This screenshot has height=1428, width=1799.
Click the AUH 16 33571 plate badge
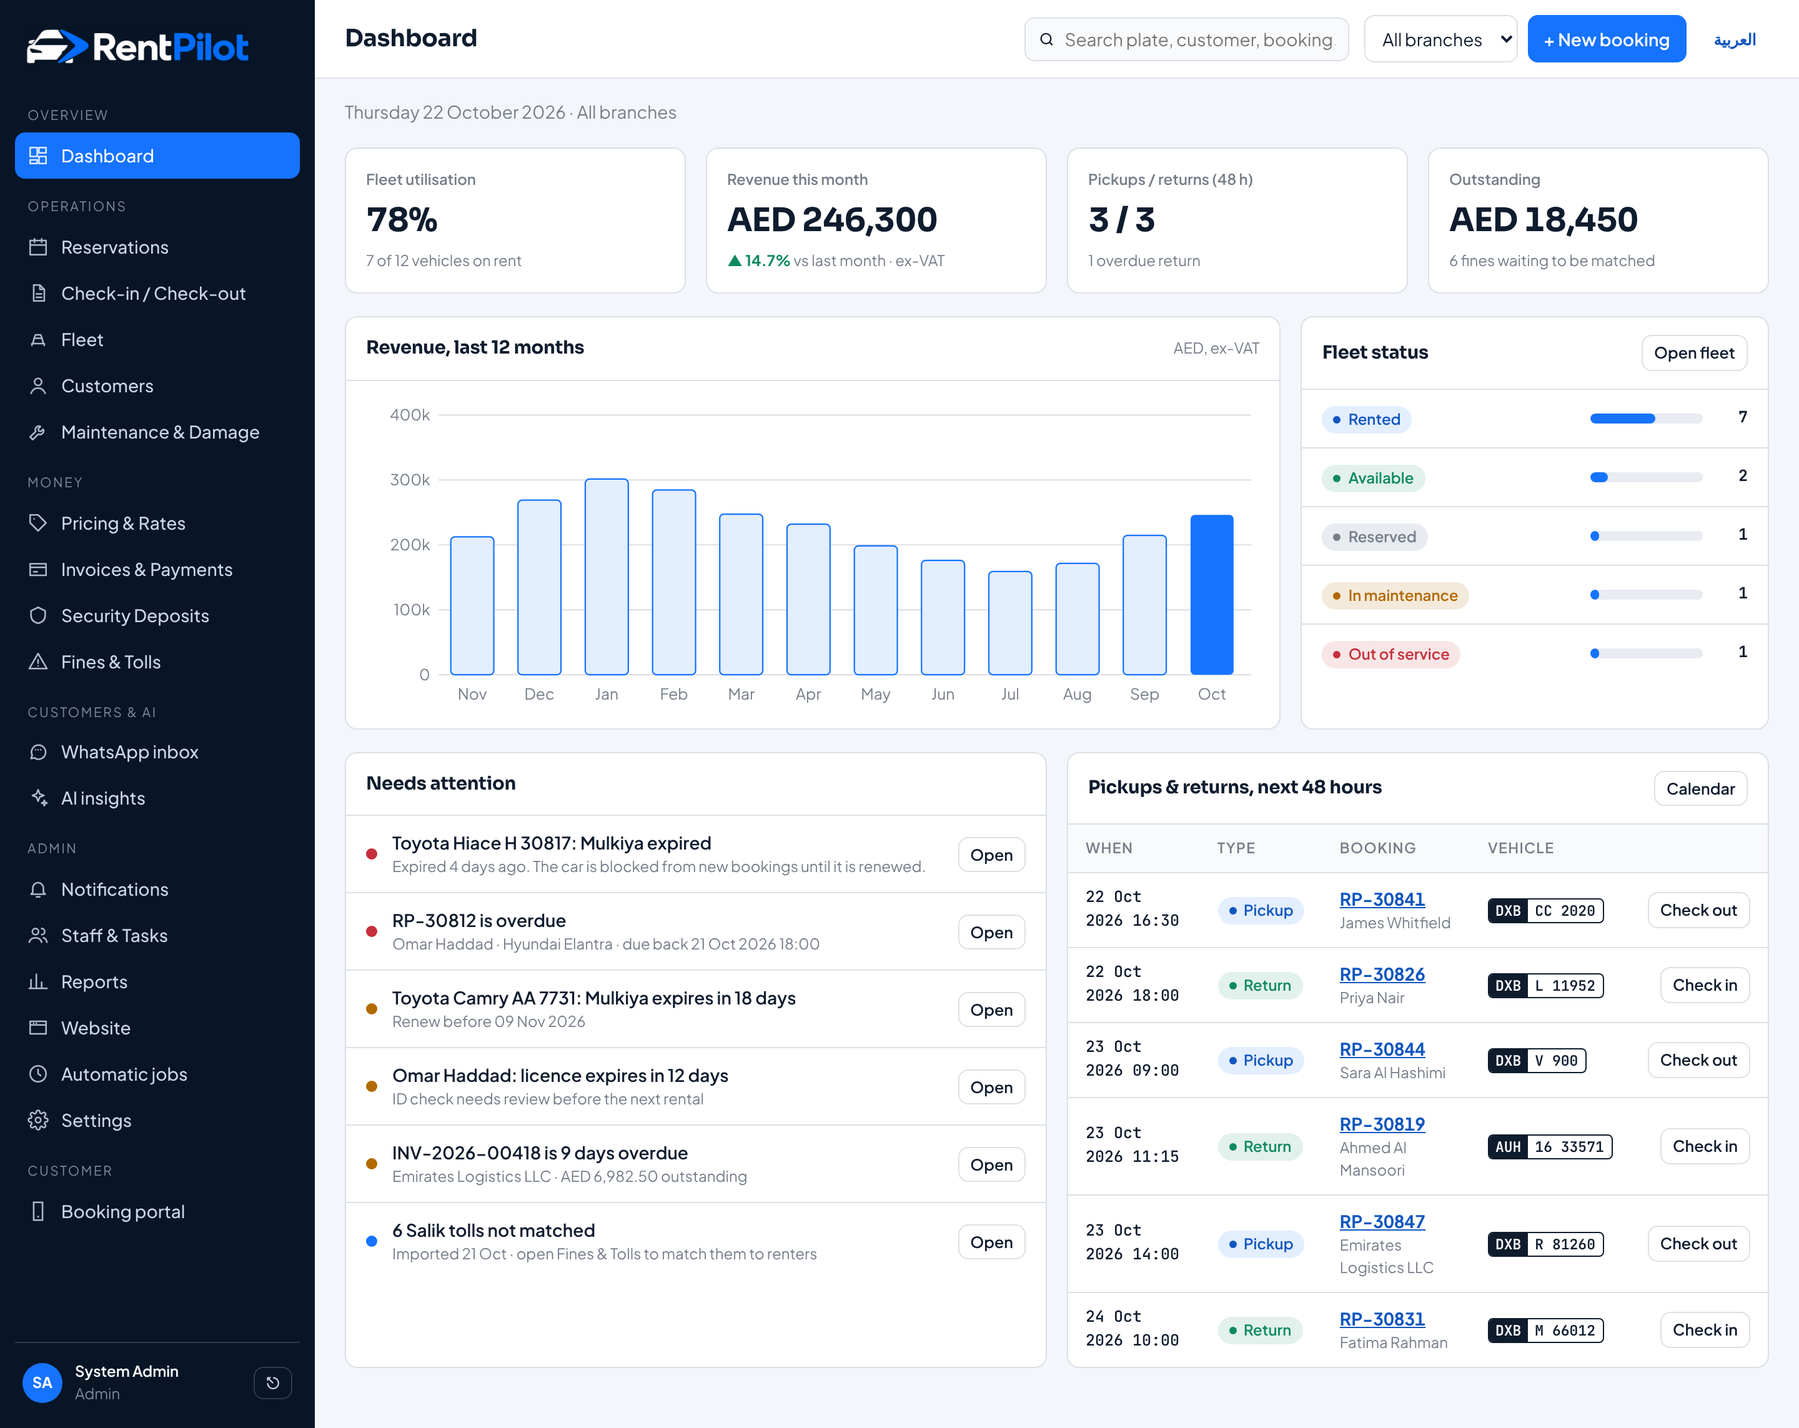(x=1550, y=1146)
